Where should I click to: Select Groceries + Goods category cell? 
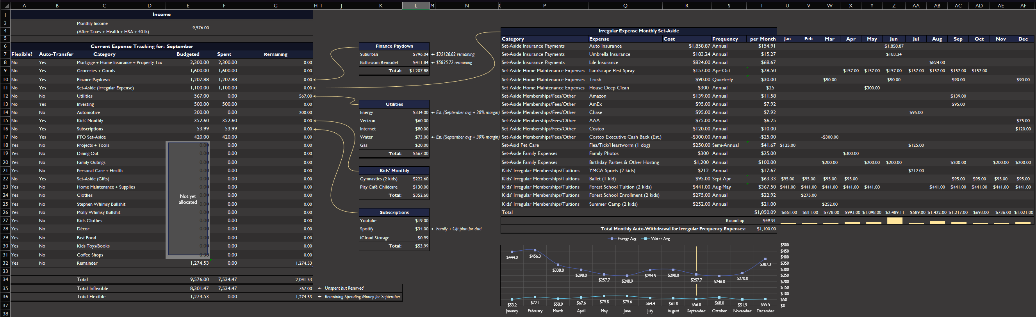tap(96, 71)
